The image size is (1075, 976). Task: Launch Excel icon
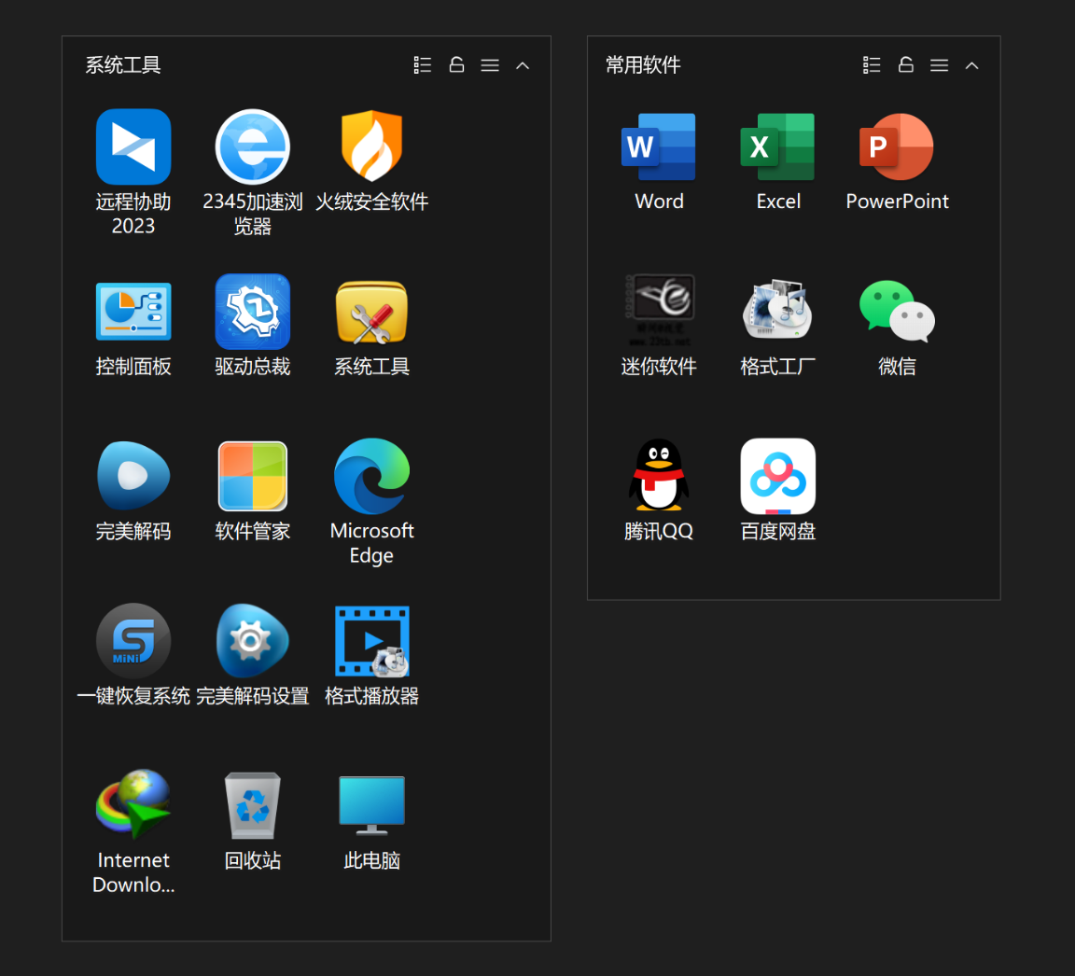click(x=777, y=146)
